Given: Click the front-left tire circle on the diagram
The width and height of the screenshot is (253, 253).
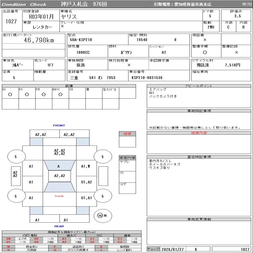Looking at the screenshot, I should [x=15, y=157].
